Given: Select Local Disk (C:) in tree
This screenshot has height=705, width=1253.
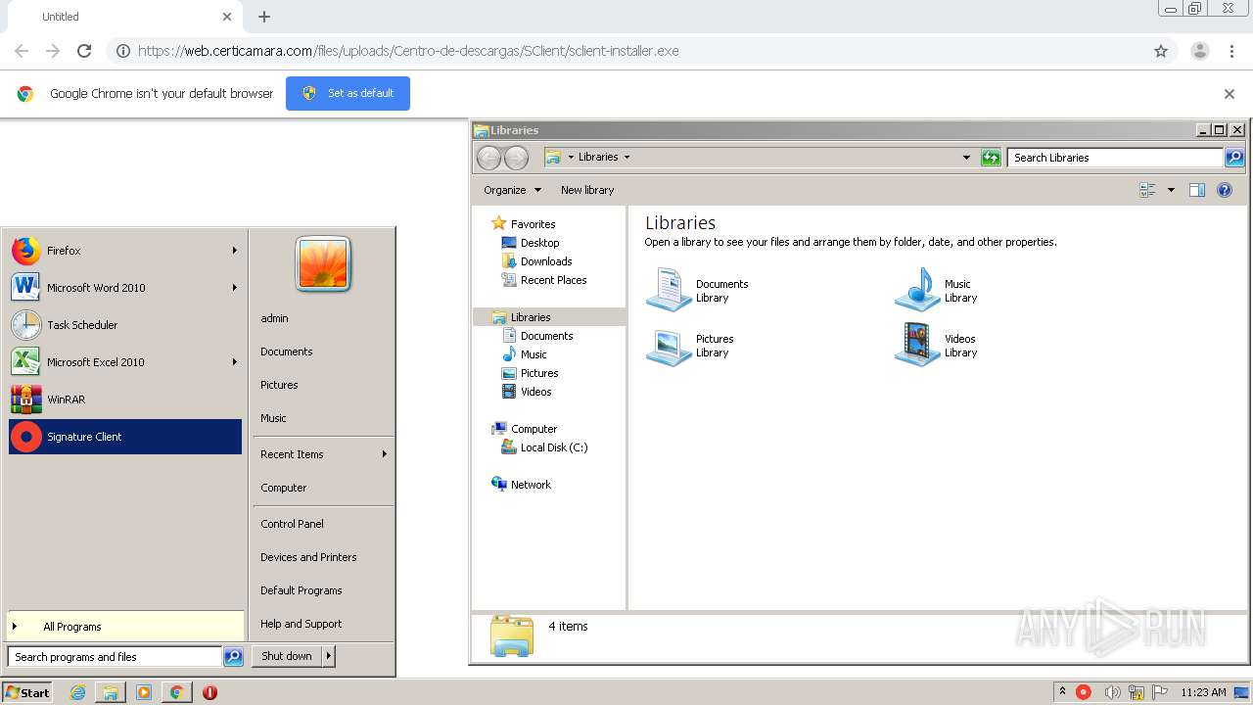Looking at the screenshot, I should [554, 447].
